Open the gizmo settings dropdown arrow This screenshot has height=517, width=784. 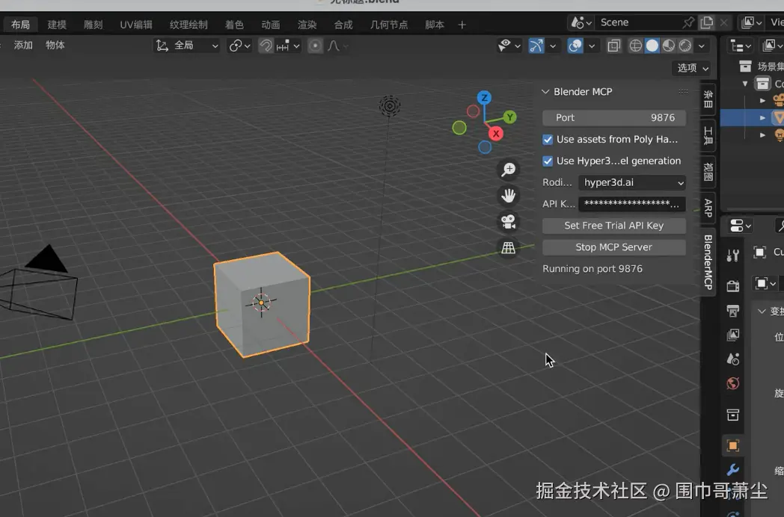coord(553,46)
